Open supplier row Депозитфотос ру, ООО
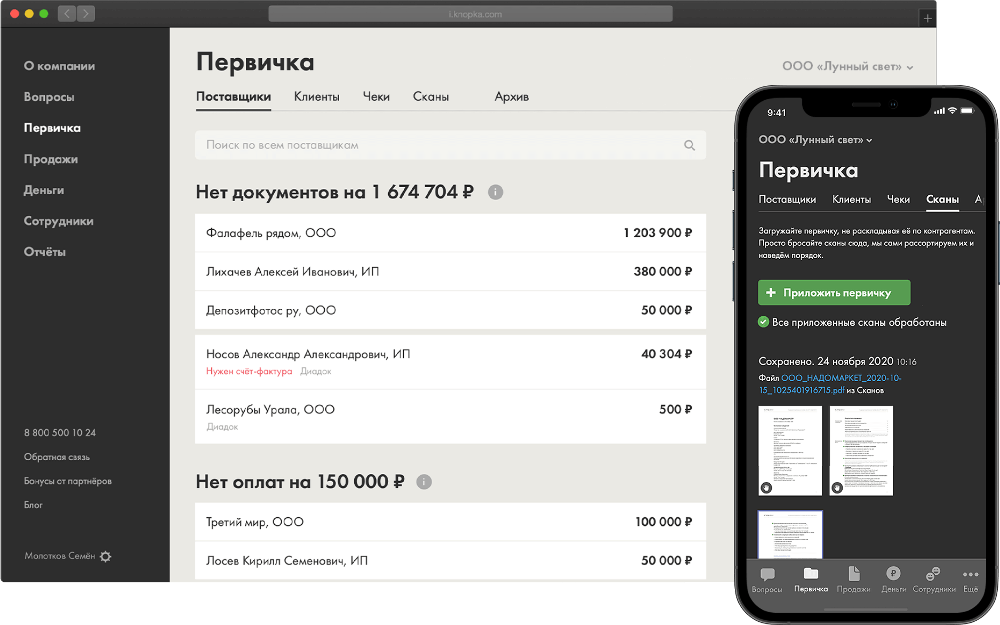This screenshot has width=1000, height=625. (x=451, y=310)
